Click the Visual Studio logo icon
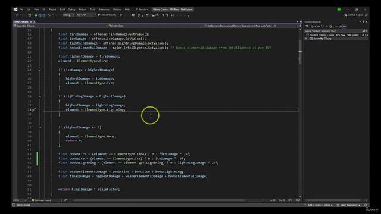The height and width of the screenshot is (214, 381). (x=15, y=10)
